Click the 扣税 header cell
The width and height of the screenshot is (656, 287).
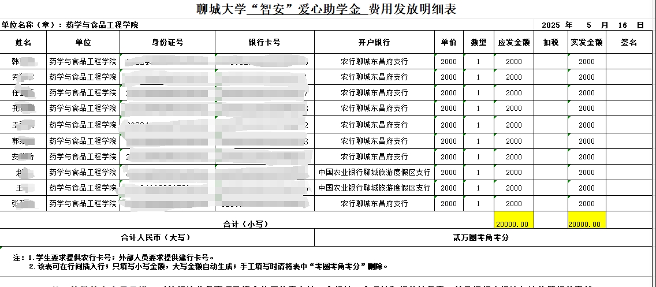[x=551, y=42]
